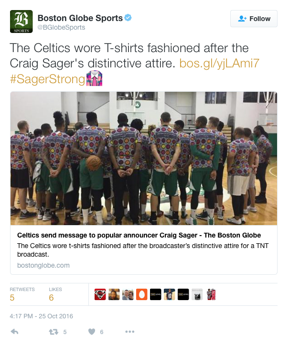Follow Boston Globe Sports
Viewport: 289px width, 346px height.
(254, 19)
